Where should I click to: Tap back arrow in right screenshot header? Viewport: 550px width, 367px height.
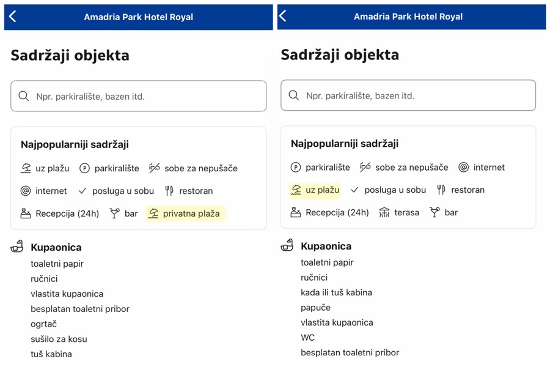[x=283, y=16]
